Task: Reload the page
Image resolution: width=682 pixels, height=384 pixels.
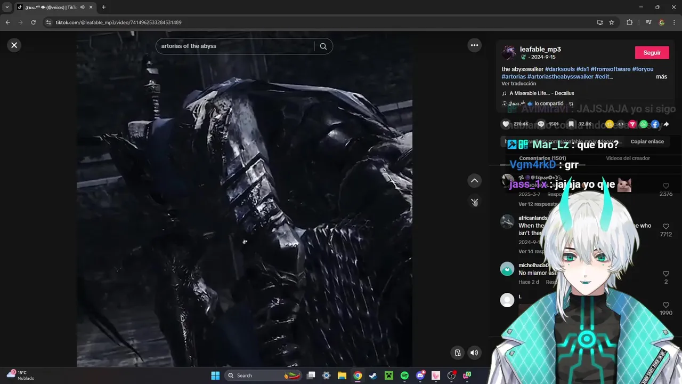Action: [x=33, y=22]
